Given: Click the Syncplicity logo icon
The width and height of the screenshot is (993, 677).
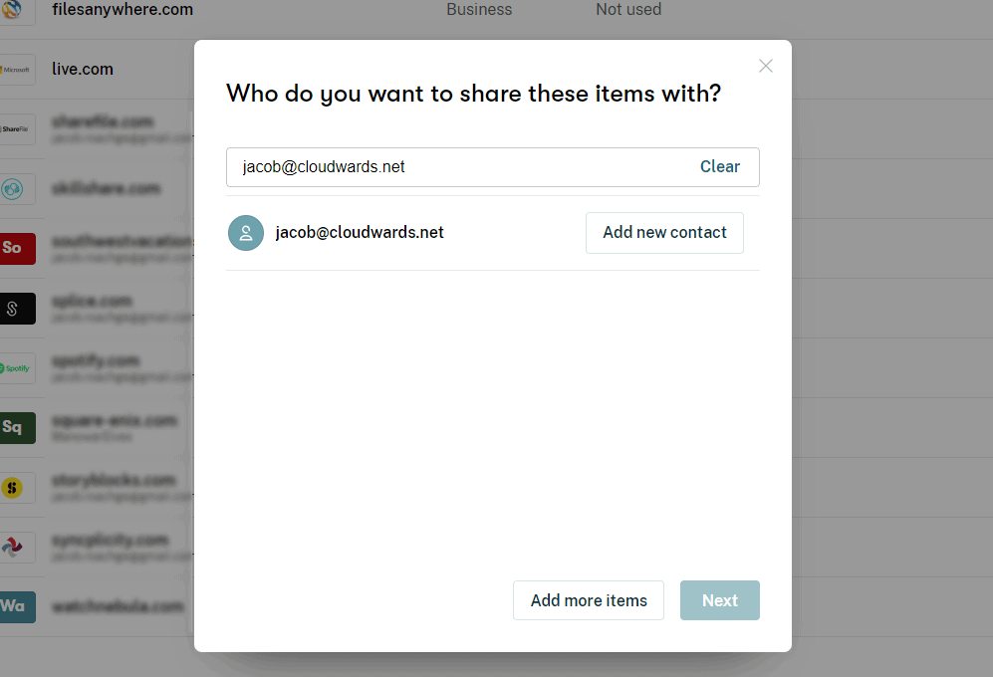Looking at the screenshot, I should coord(14,547).
